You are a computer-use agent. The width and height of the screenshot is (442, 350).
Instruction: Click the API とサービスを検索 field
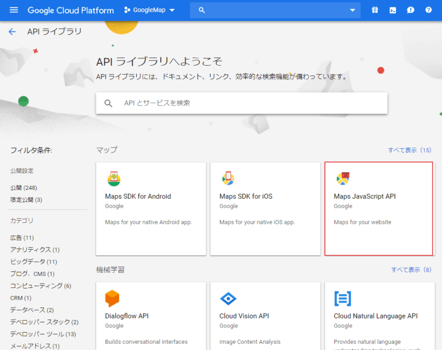click(242, 103)
